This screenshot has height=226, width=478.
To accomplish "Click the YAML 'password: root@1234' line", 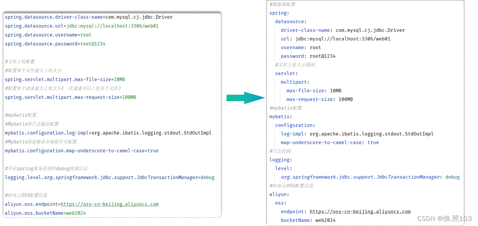I will click(x=308, y=56).
